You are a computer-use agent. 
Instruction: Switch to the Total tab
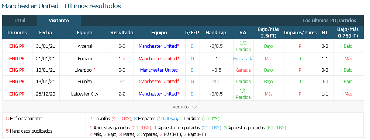[x=20, y=21]
